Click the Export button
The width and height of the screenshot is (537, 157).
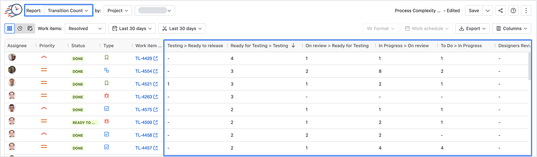tap(472, 28)
